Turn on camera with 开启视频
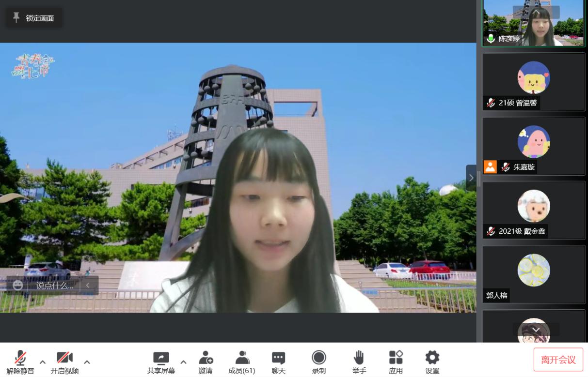The image size is (588, 377). (64, 359)
